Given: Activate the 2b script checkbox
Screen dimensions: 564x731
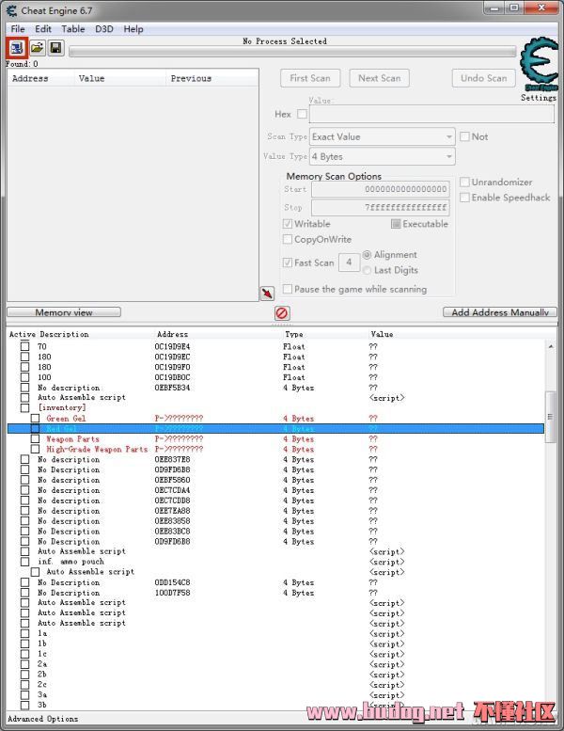Looking at the screenshot, I should coord(25,675).
